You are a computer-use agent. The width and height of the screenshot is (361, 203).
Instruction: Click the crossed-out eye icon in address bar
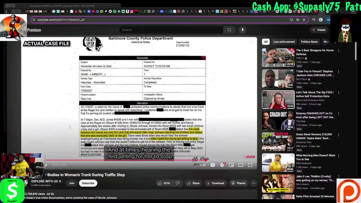298,20
